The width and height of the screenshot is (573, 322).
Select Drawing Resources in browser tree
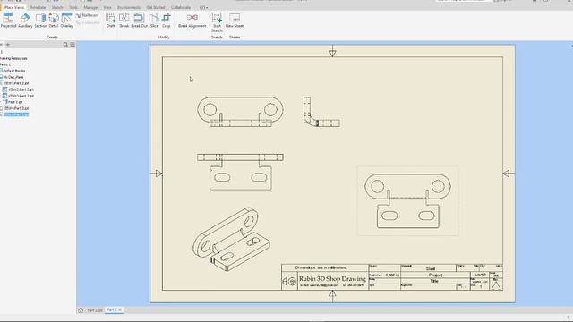(x=13, y=58)
